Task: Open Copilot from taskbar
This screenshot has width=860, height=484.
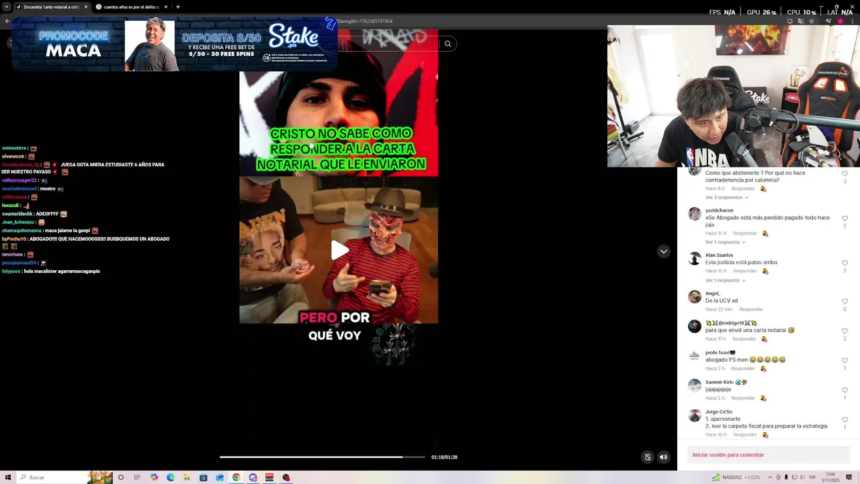Action: pyautogui.click(x=154, y=477)
